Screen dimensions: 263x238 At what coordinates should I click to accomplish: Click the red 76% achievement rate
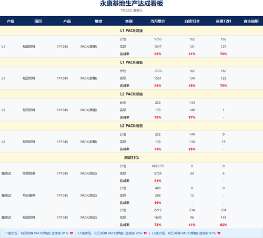click(158, 117)
